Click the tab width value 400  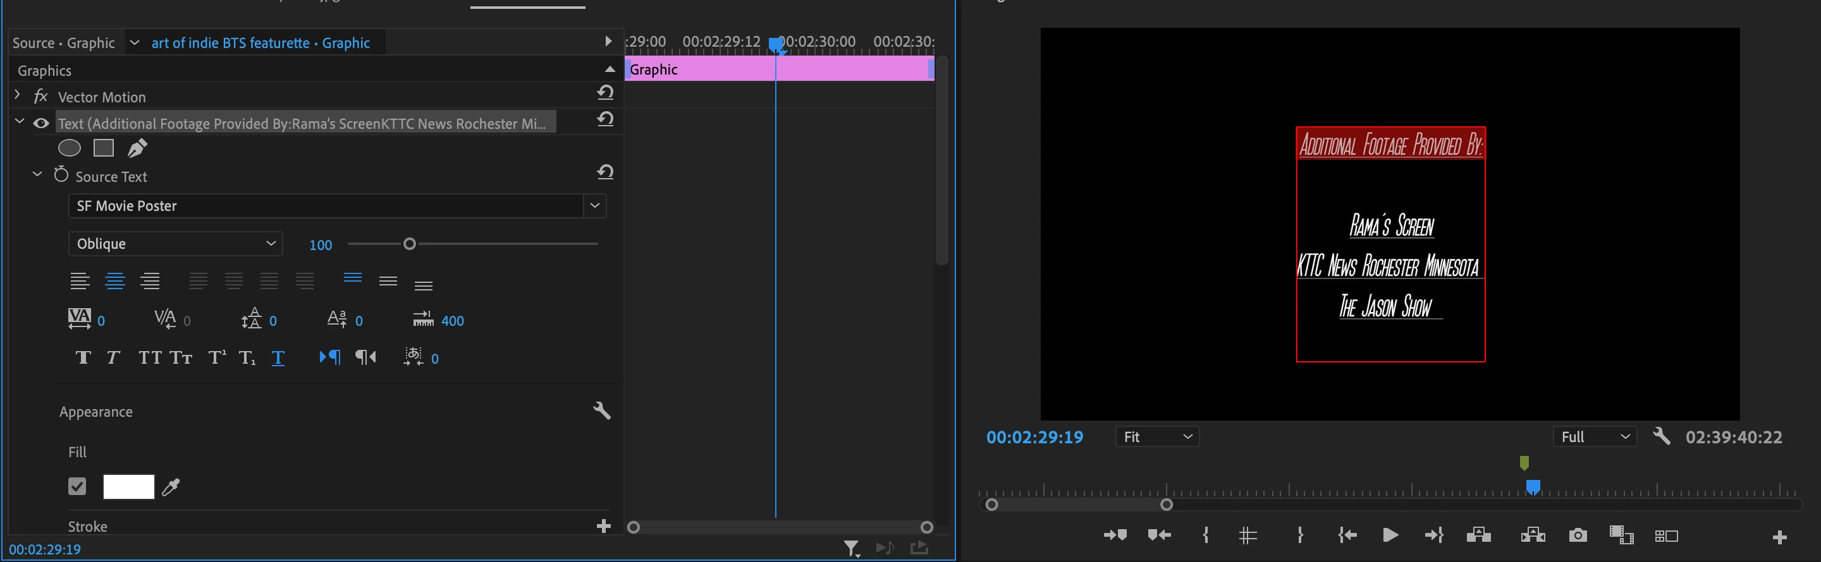tap(453, 321)
